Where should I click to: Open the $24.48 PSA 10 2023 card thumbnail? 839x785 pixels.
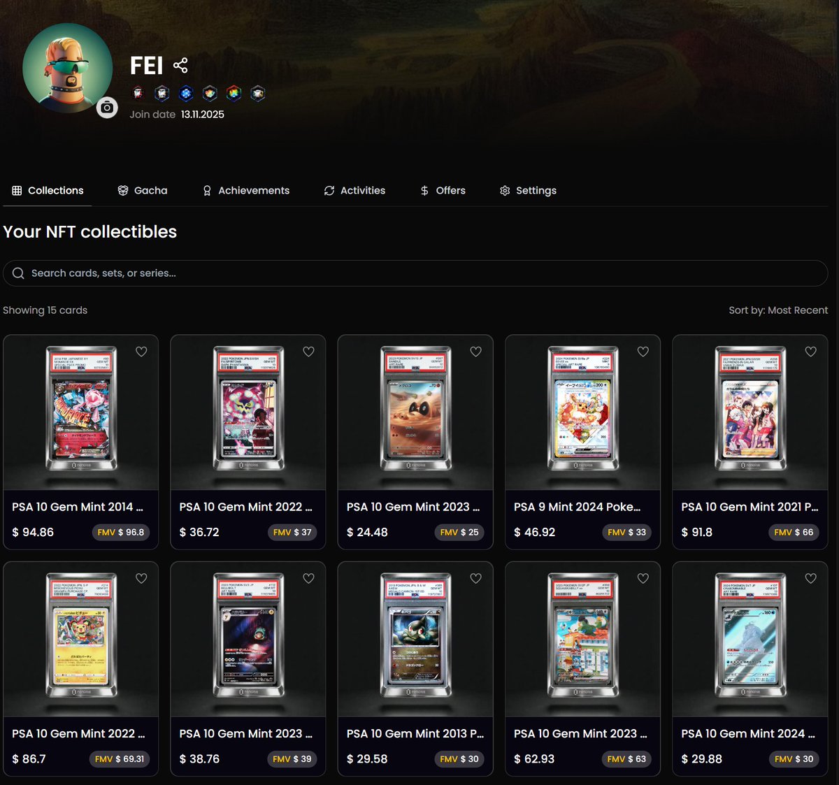click(415, 409)
